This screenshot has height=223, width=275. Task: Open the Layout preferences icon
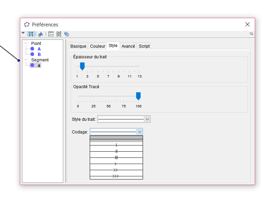(x=51, y=34)
